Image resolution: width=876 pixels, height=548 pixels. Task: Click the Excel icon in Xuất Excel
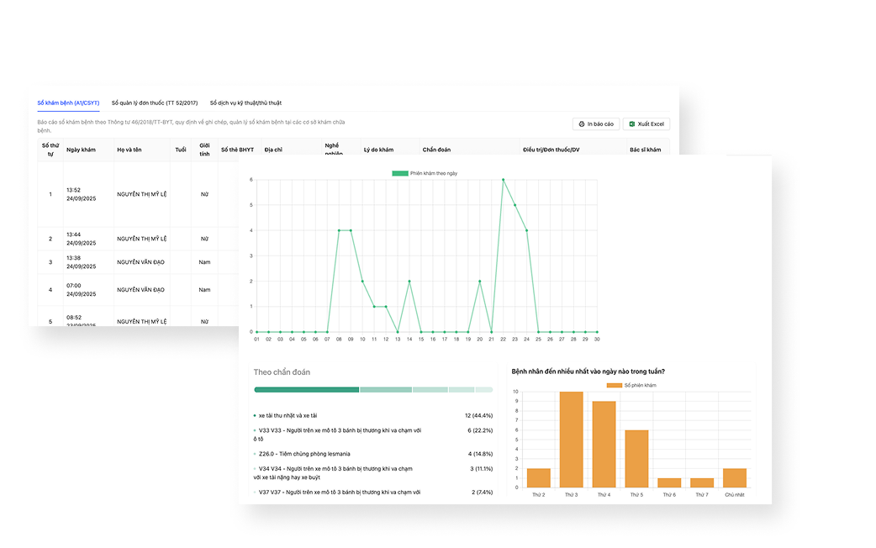coord(632,124)
